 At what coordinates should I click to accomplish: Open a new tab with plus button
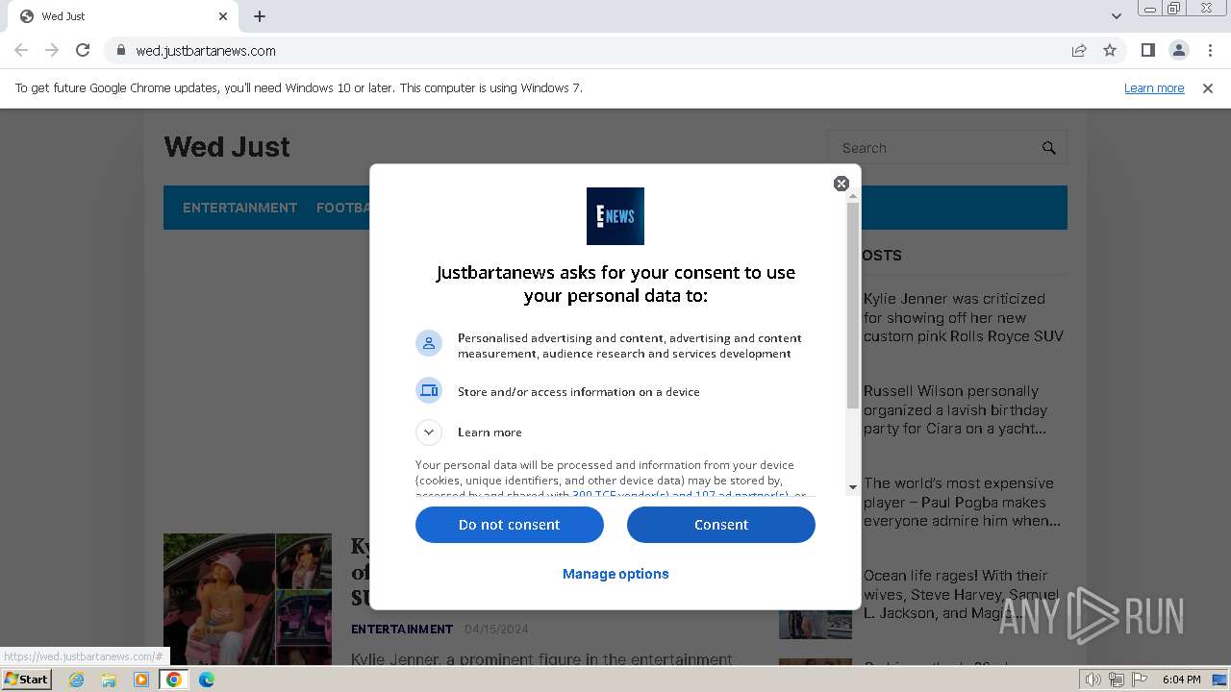(260, 16)
